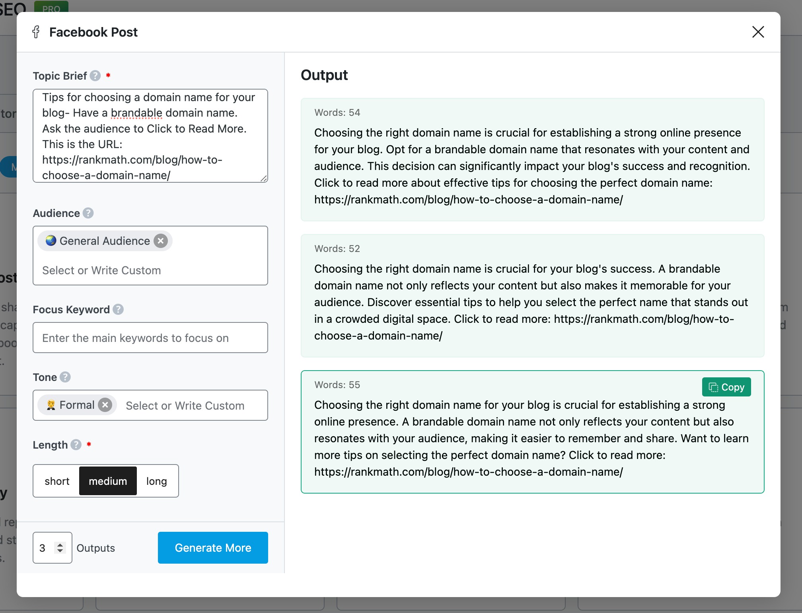
Task: Click the Output heading
Action: tap(324, 75)
